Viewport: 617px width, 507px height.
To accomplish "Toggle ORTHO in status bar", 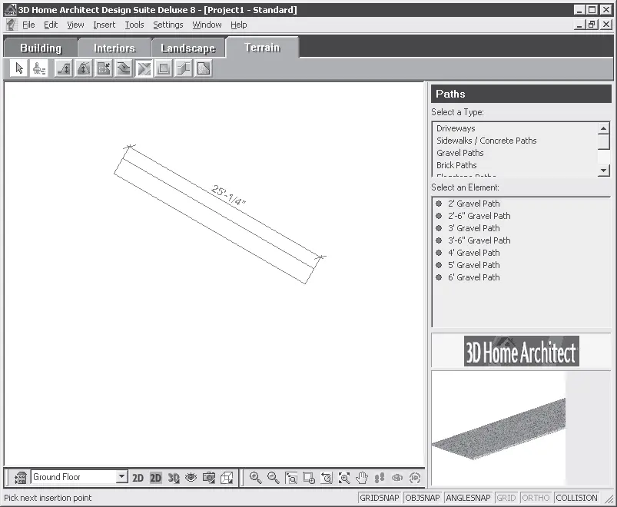I will 536,498.
